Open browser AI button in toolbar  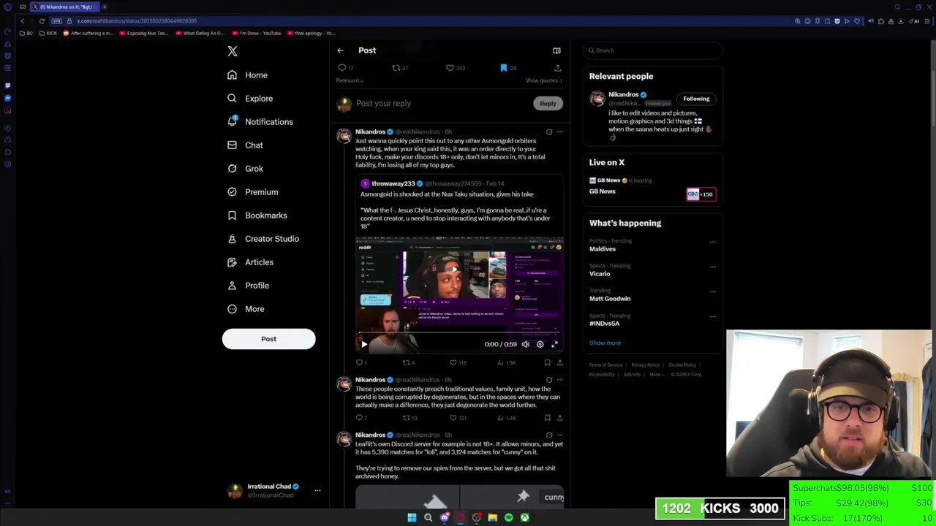point(915,21)
